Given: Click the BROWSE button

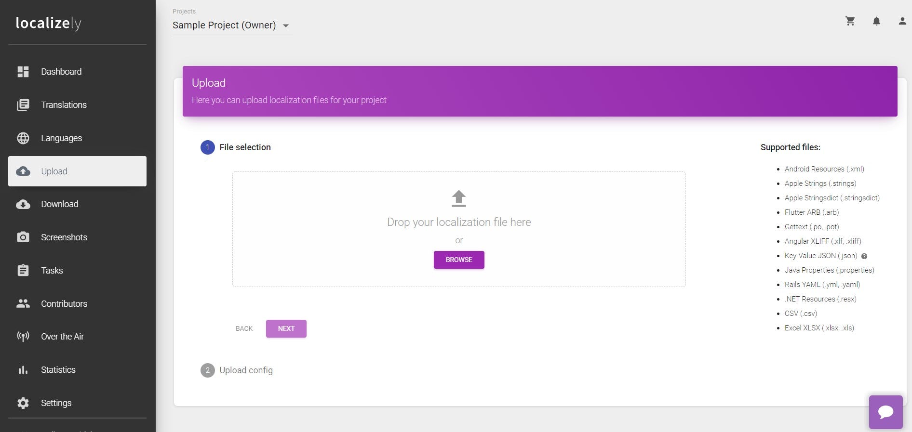Looking at the screenshot, I should (x=459, y=260).
